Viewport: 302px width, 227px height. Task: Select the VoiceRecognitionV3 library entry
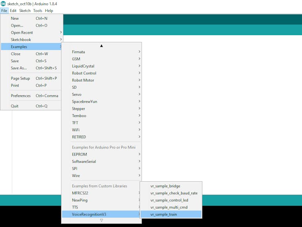point(101,214)
